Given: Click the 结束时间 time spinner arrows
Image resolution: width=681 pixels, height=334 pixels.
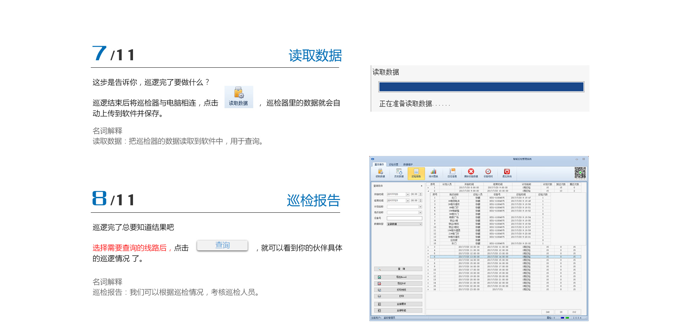Looking at the screenshot, I should [421, 201].
